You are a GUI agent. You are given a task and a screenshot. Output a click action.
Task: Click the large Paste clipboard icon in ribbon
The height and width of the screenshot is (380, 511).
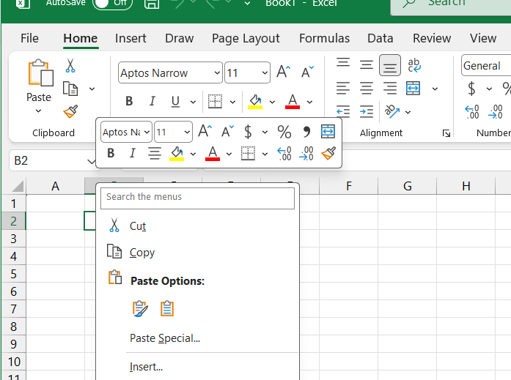[40, 73]
